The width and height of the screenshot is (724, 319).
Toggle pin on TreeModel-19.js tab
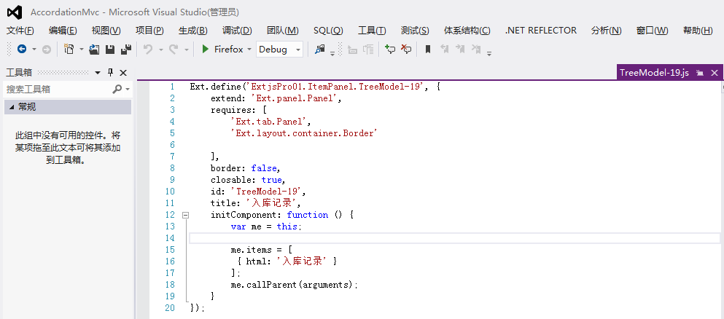pyautogui.click(x=700, y=73)
